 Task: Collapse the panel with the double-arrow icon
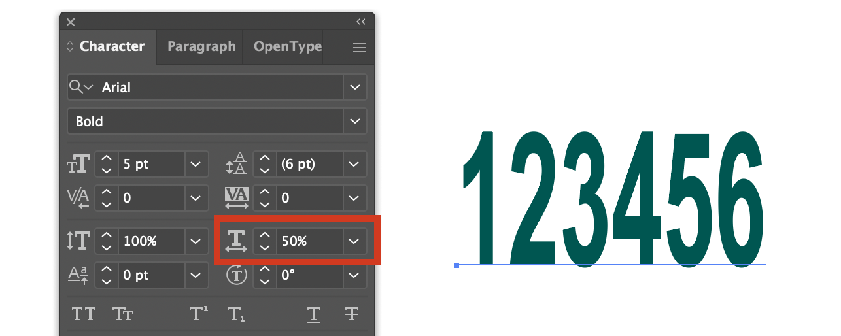coord(360,22)
